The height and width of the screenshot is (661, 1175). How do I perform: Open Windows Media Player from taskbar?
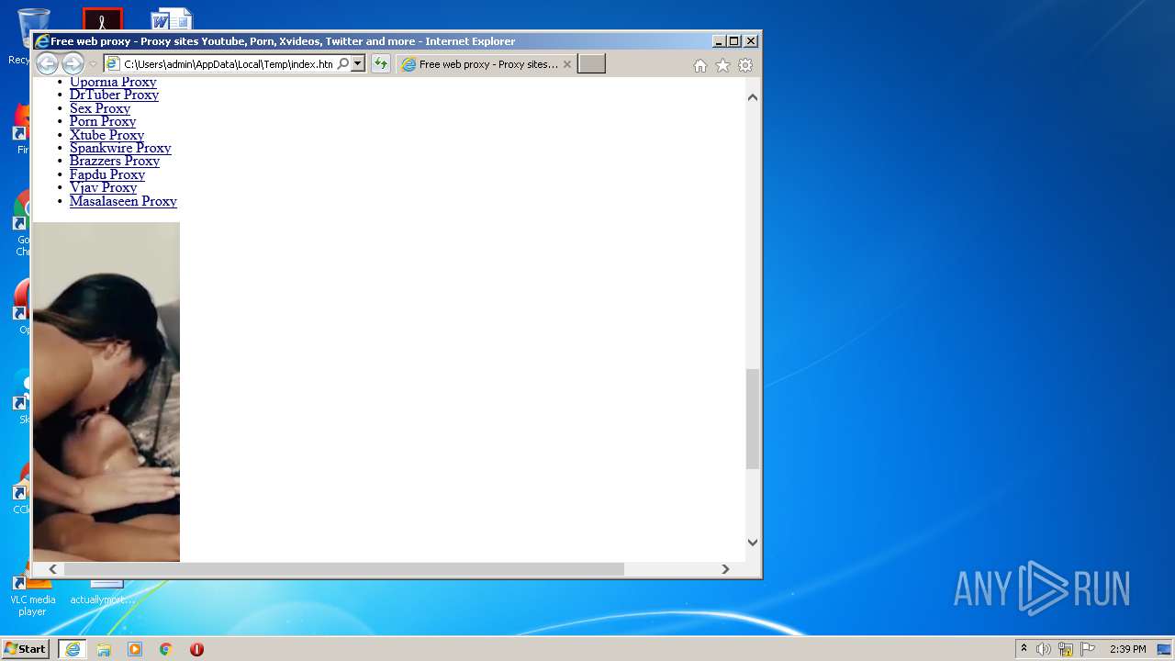(135, 649)
